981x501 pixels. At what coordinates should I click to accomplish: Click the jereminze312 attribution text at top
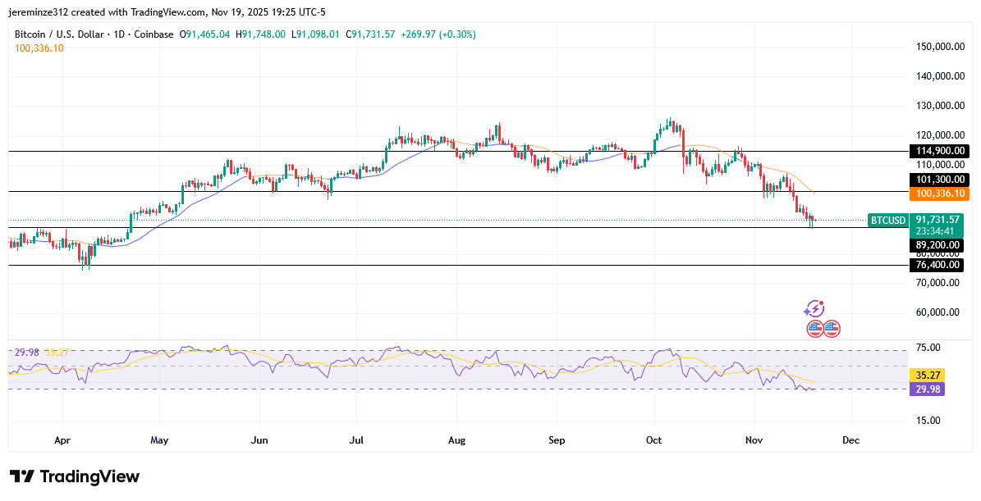coord(38,11)
